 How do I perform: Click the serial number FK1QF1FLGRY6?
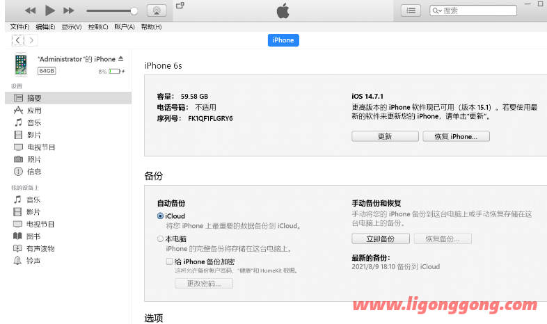[x=210, y=118]
